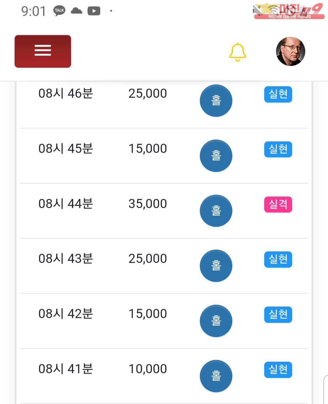Select the 08시 41분 time entry

pos(66,369)
